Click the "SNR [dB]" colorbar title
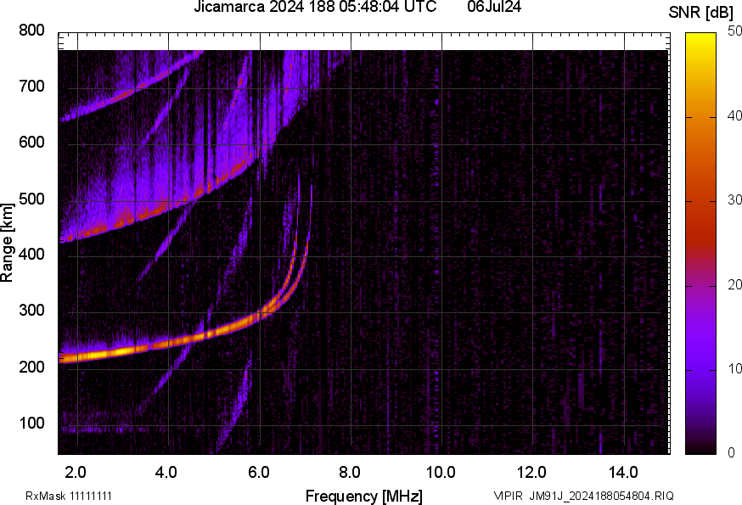Viewport: 742px width, 505px height. pyautogui.click(x=701, y=13)
